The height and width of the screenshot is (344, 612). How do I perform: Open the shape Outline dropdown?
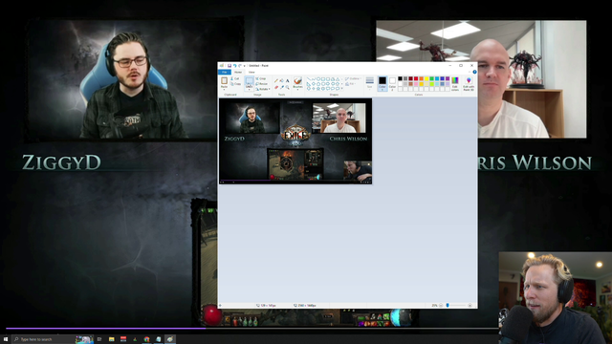pos(353,78)
